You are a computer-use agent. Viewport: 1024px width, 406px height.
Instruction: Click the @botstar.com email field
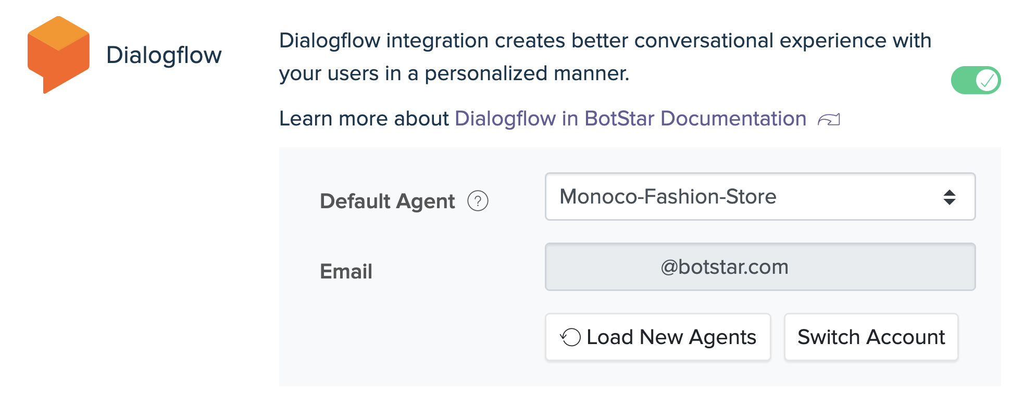pos(760,267)
